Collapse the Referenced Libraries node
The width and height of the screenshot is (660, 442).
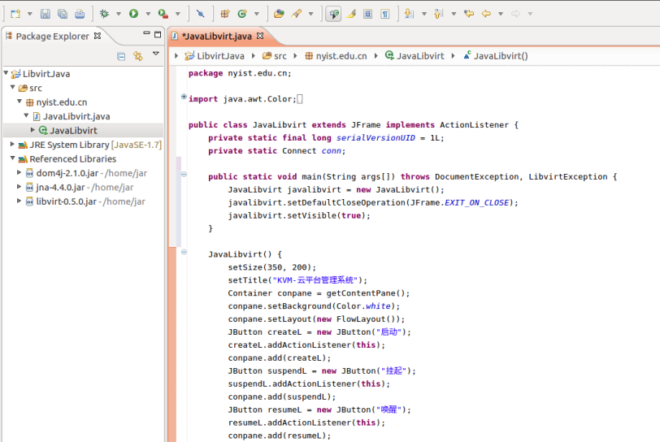[x=13, y=158]
